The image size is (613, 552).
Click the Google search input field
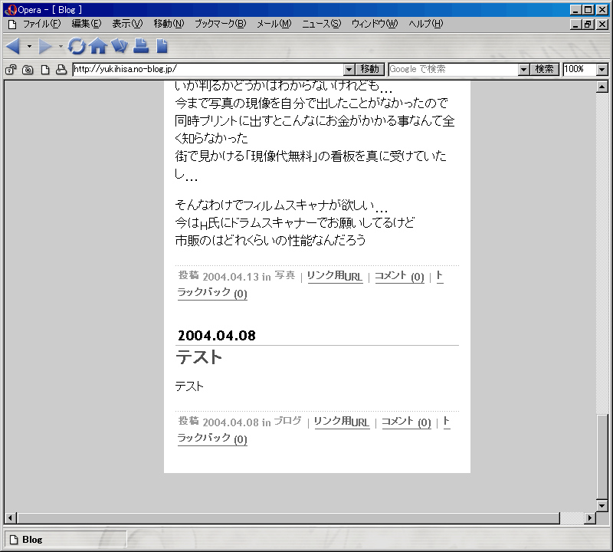coord(454,69)
